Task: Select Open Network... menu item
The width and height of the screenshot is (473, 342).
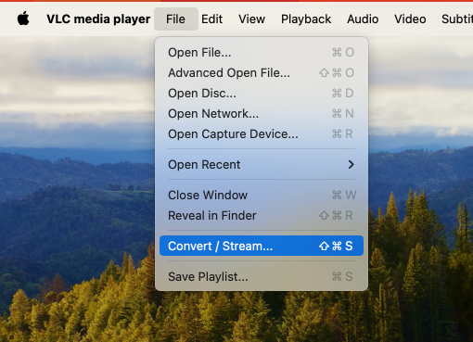Action: pos(262,114)
